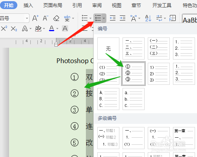Switch to the 视图 tab
Viewport: 197px width, 157px height.
117,6
